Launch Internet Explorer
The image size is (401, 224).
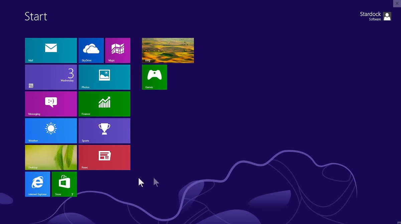tap(37, 184)
